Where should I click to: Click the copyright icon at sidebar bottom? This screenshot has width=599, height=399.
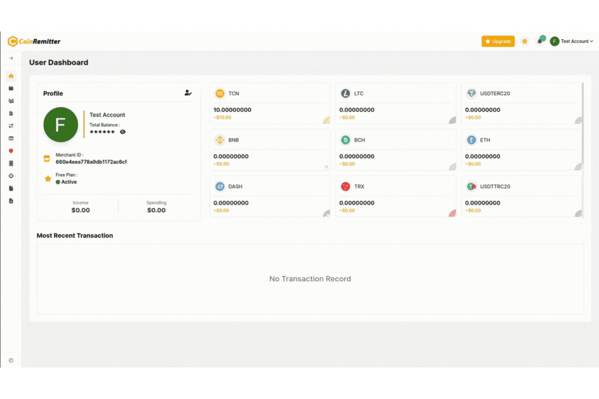pyautogui.click(x=11, y=361)
